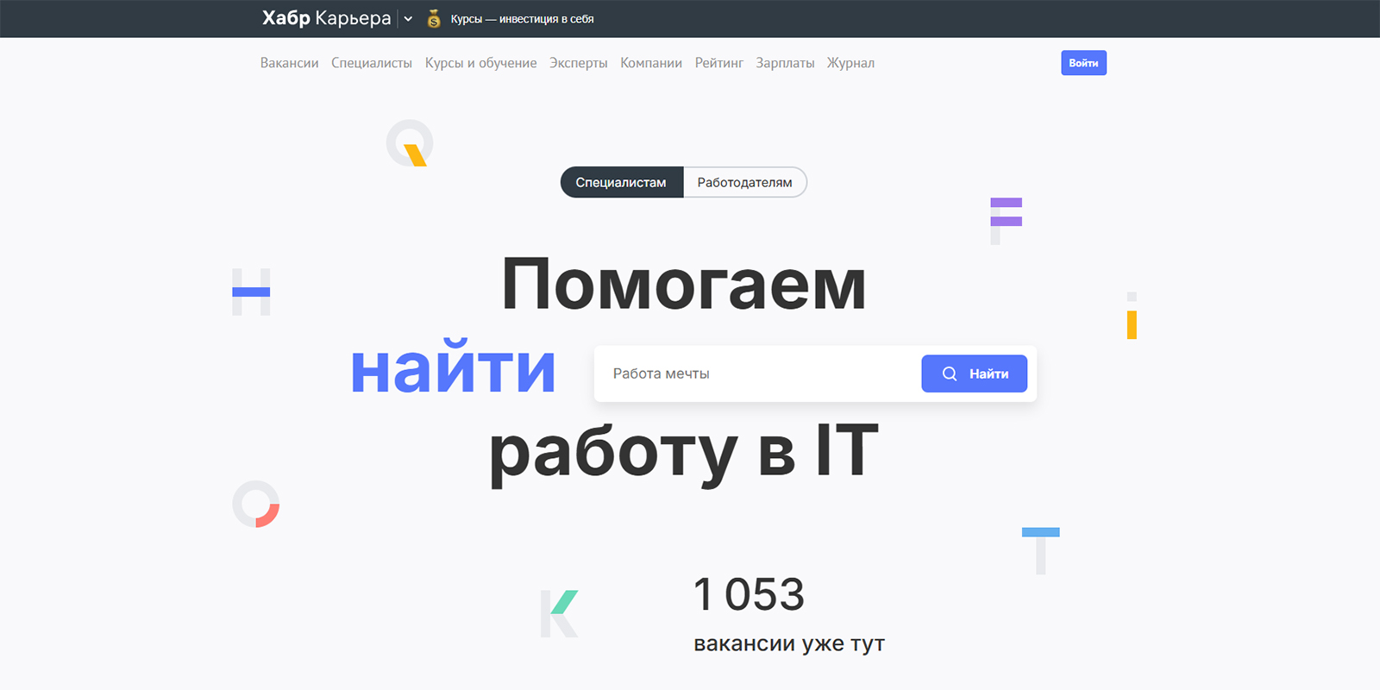Click the '1 053' vacancies count
1380x690 pixels.
749,594
